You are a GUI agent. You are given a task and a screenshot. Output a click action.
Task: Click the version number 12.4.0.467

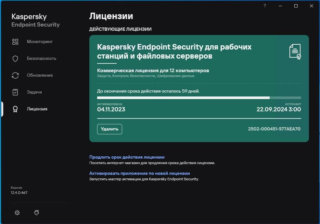pos(19,193)
